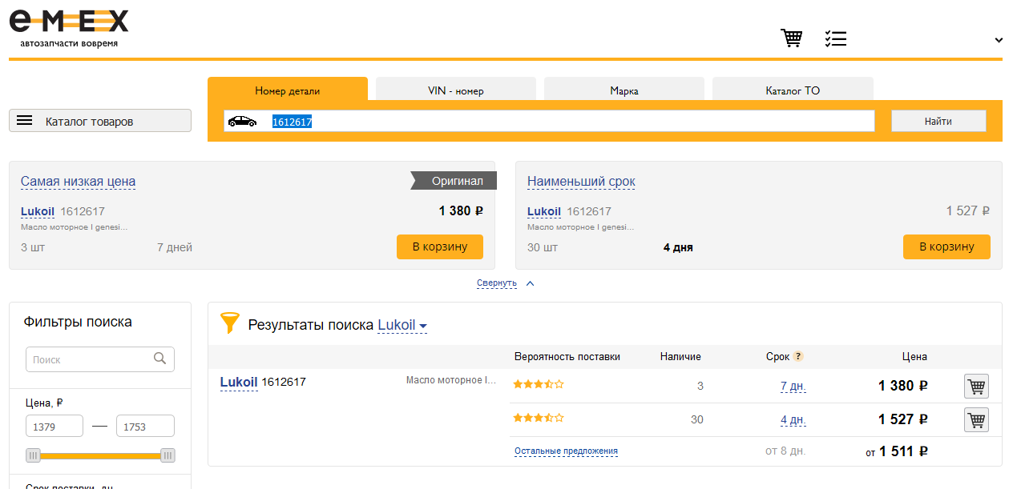Click the magnifier icon in filter search
Viewport: 1017px width, 489px height.
(159, 359)
